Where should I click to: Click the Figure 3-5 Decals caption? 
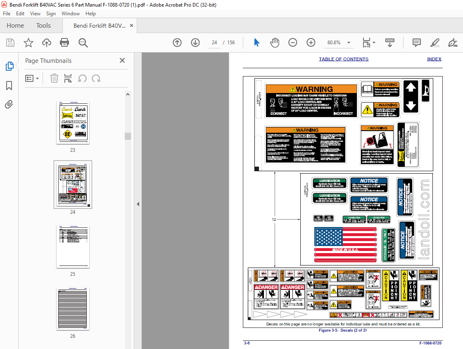click(x=342, y=330)
